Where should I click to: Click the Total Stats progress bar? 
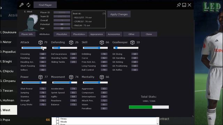tap(149, 107)
